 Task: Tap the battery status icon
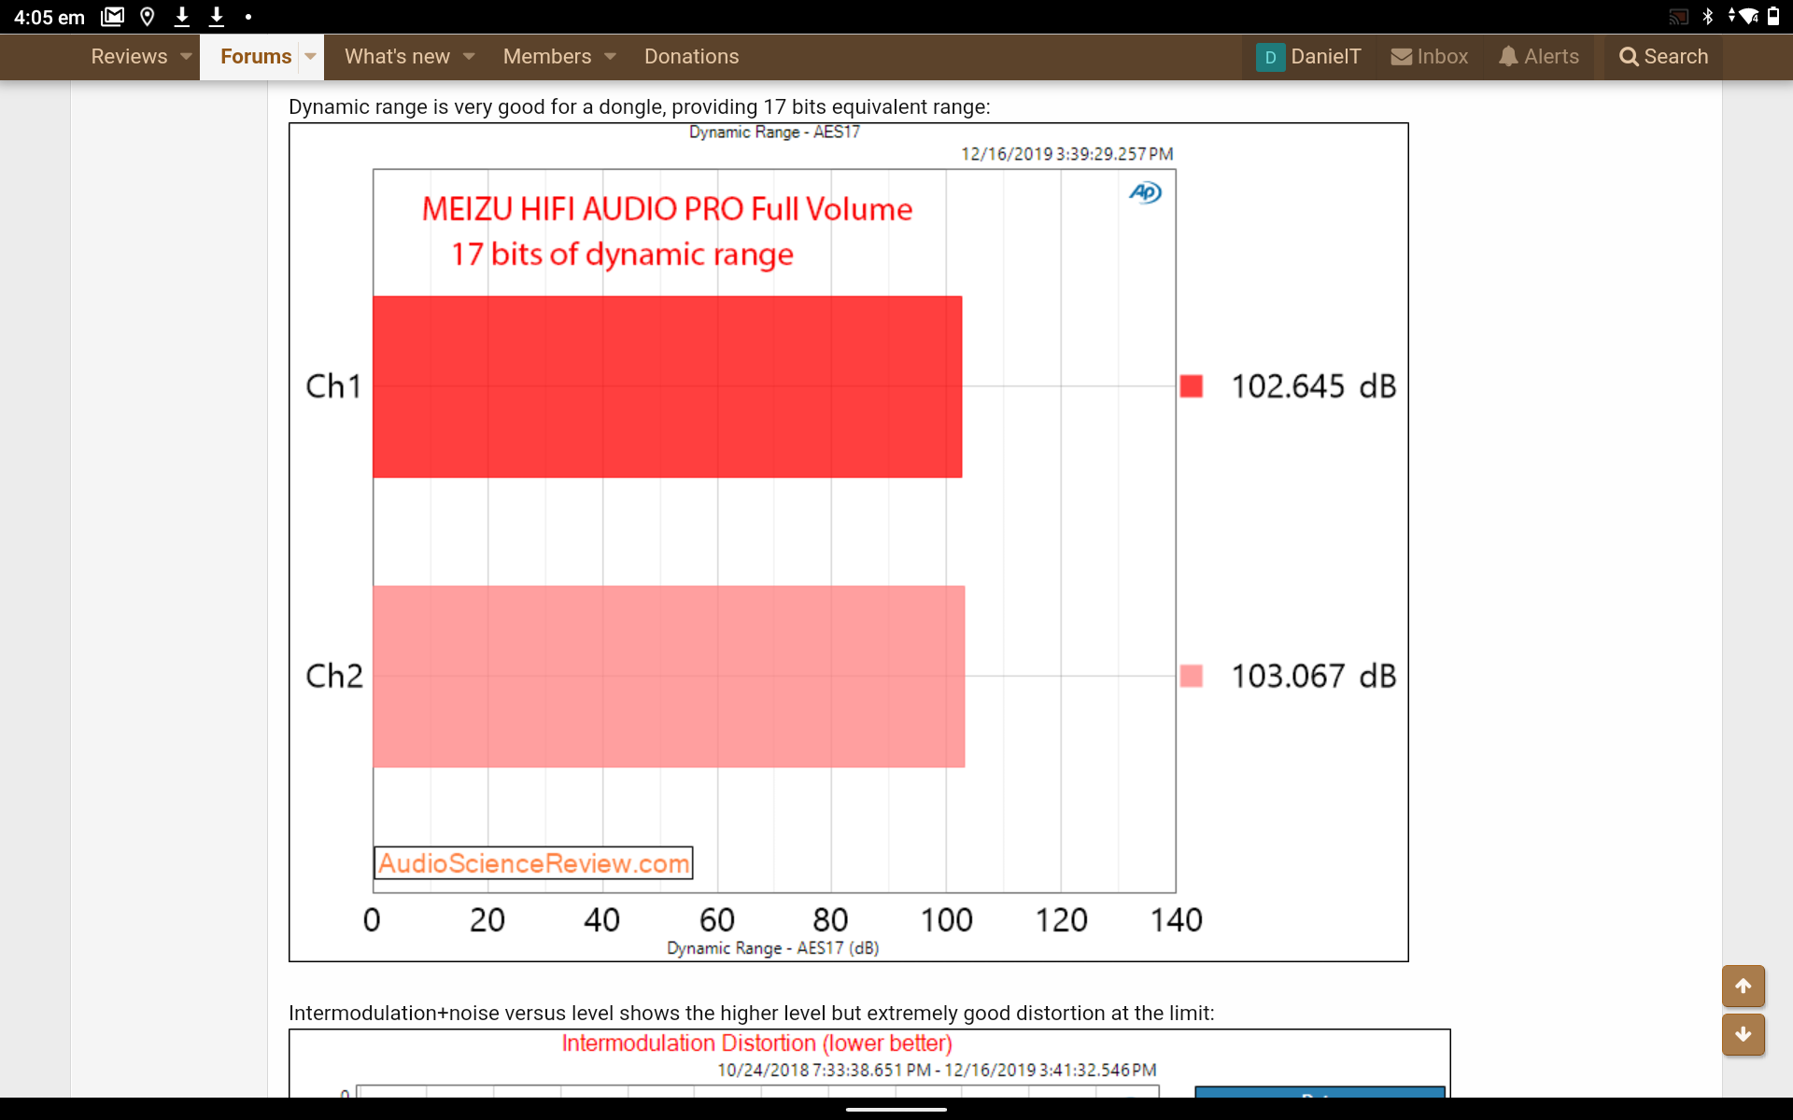(1773, 16)
